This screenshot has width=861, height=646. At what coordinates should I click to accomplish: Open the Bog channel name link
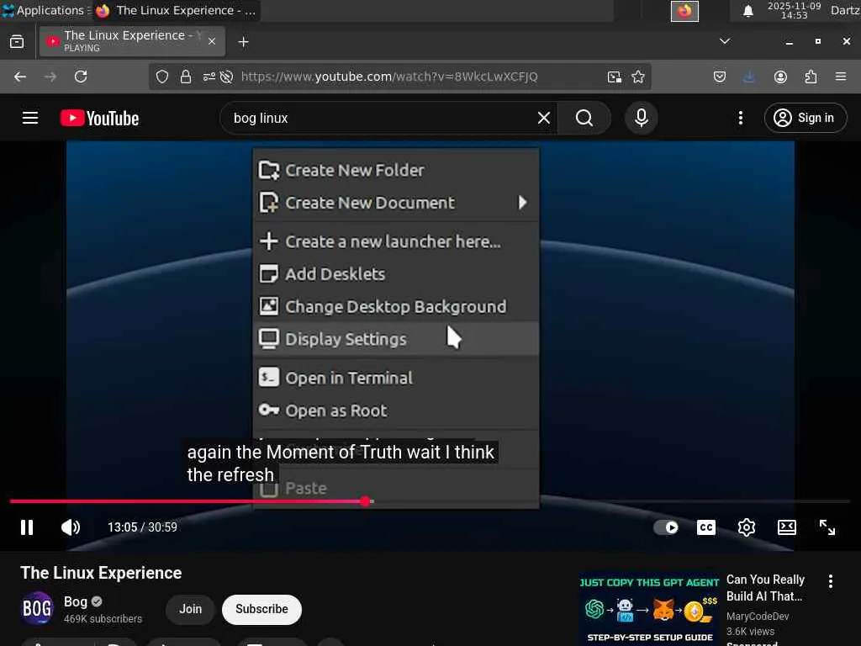pos(76,602)
